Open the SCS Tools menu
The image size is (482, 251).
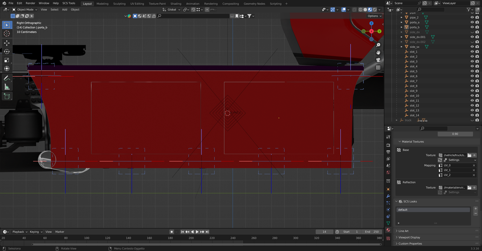69,3
